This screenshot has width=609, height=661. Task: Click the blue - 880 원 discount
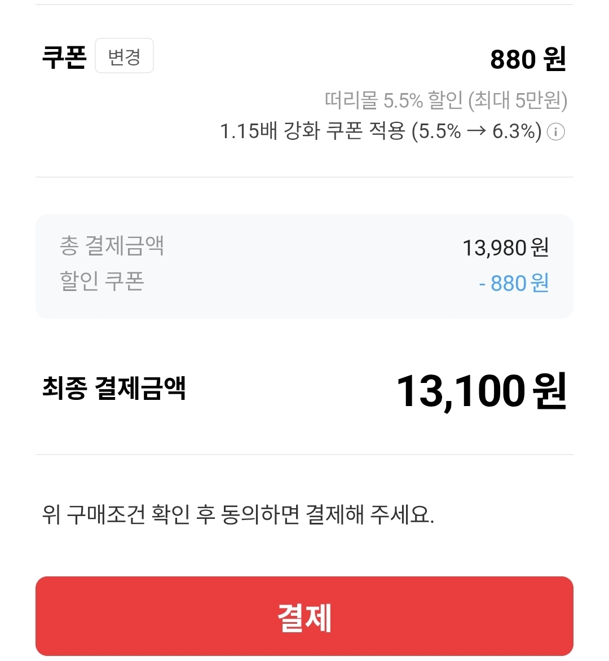[514, 283]
